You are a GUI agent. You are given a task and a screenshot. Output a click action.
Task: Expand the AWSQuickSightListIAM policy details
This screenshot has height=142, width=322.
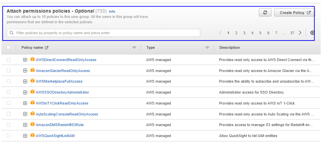tap(25, 136)
